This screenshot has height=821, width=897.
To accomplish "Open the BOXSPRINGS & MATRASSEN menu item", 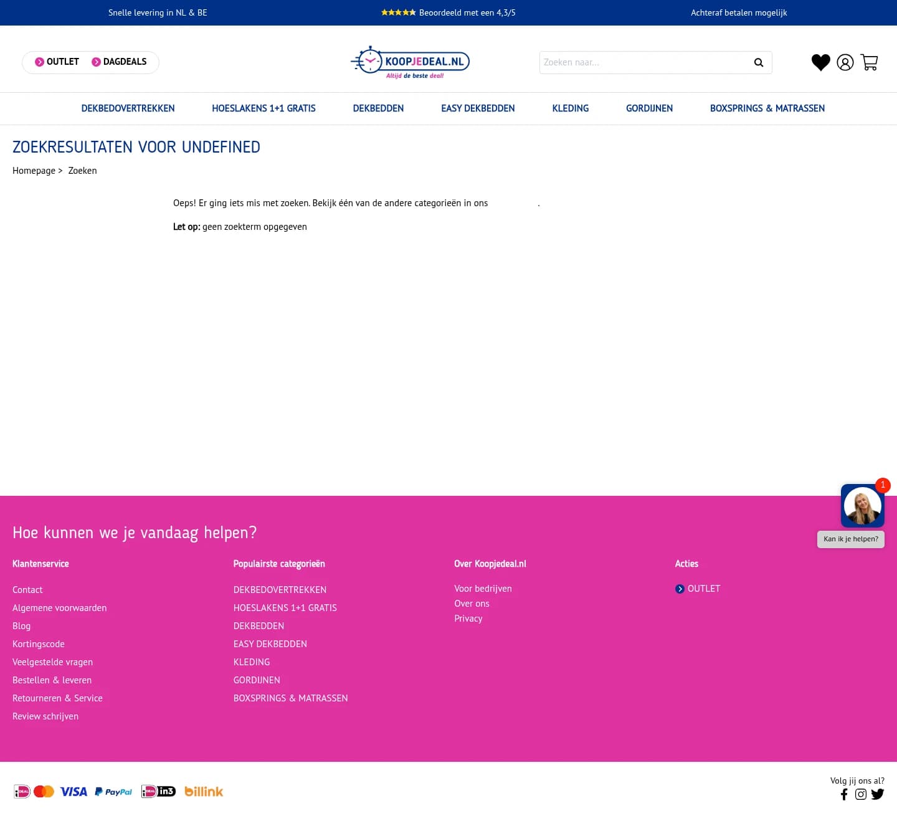I will [767, 108].
